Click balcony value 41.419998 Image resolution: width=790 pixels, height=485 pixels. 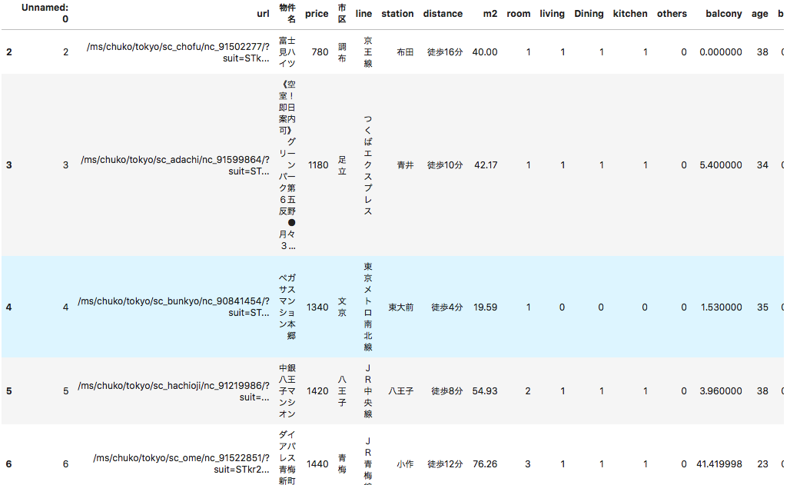pyautogui.click(x=719, y=463)
